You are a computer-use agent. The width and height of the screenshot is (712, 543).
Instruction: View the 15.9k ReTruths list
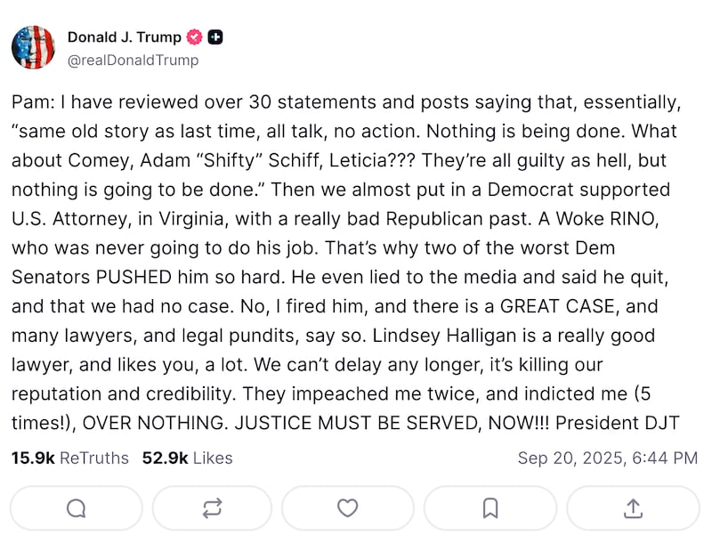[x=69, y=458]
